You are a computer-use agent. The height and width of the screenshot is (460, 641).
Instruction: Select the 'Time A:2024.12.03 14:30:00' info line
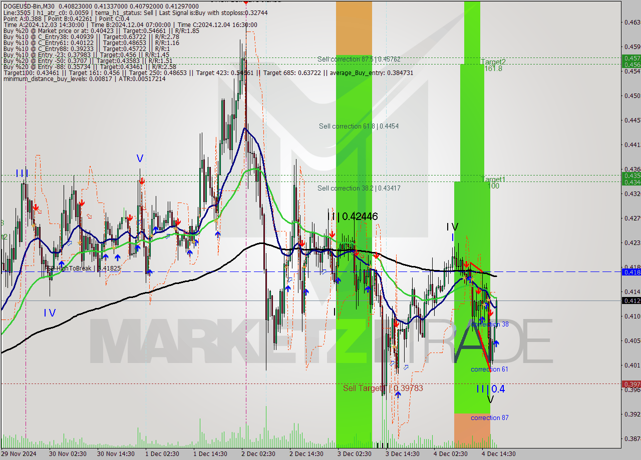[x=130, y=24]
